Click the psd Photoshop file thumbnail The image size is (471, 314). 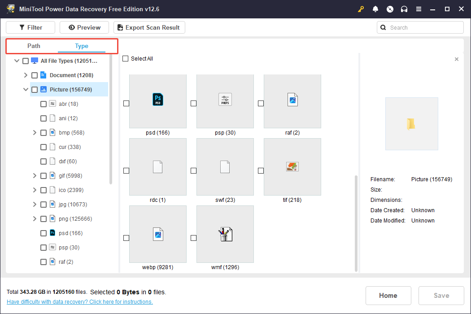[158, 100]
